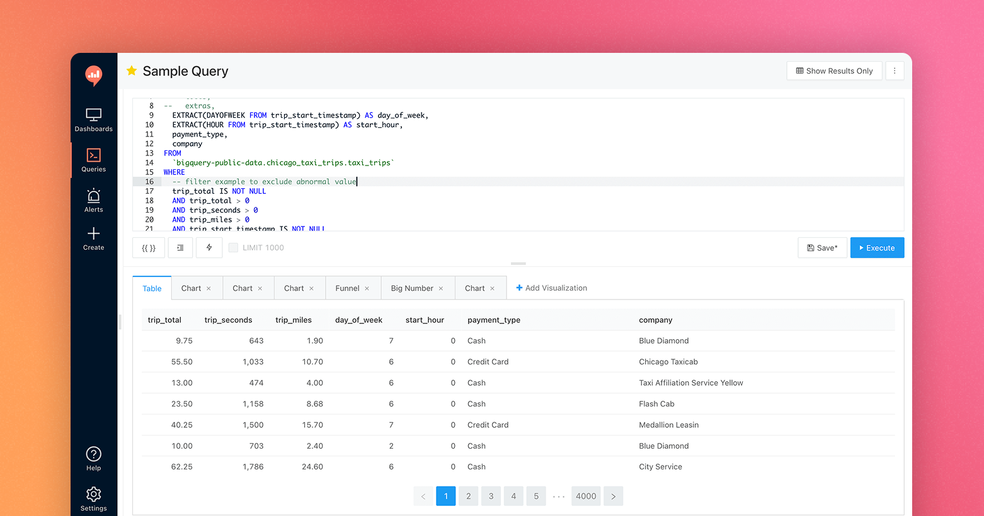Format the query using the indent icon
The width and height of the screenshot is (984, 516).
(180, 247)
